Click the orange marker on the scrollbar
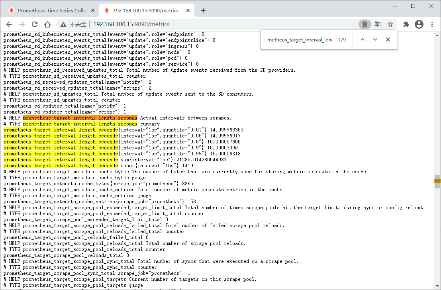 tap(437, 181)
